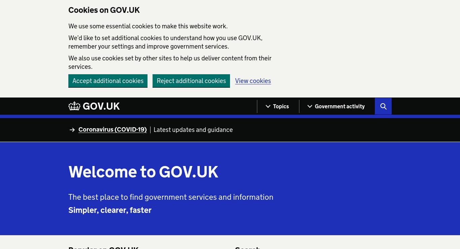Image resolution: width=460 pixels, height=249 pixels.
Task: Click the Latest updates and guidance text
Action: 193,130
